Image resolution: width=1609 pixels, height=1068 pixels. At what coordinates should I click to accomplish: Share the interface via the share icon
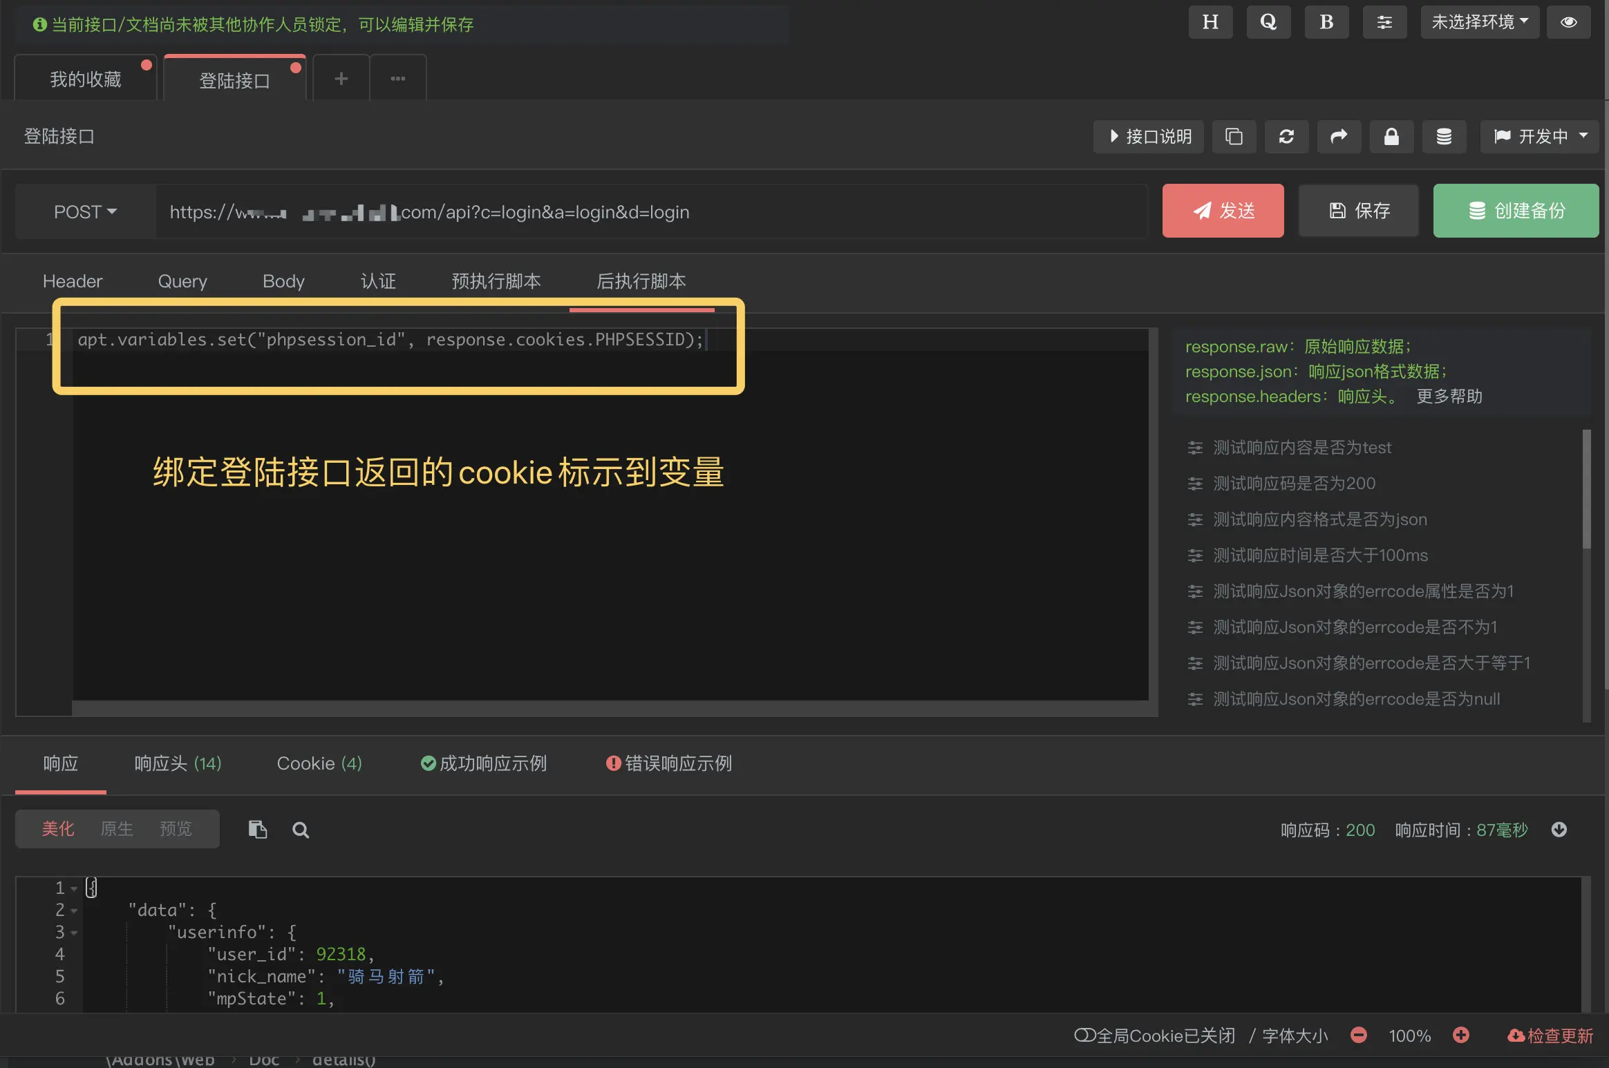pyautogui.click(x=1338, y=137)
